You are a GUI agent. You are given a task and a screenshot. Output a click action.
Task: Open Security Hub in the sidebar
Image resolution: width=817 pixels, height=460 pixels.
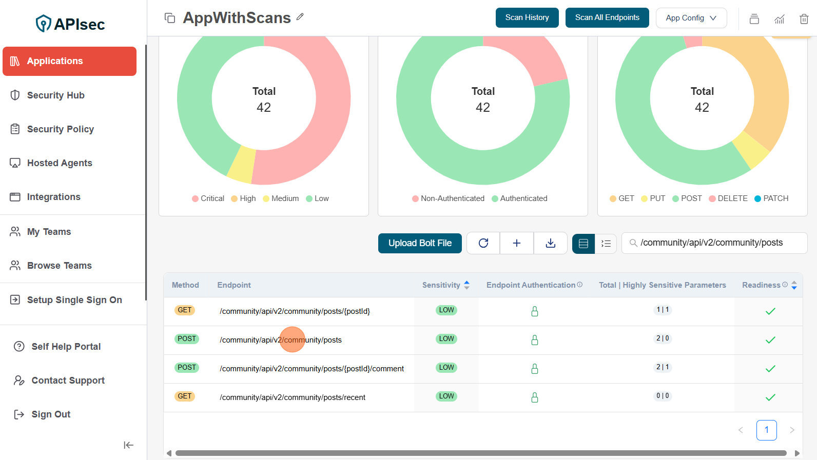click(x=55, y=95)
